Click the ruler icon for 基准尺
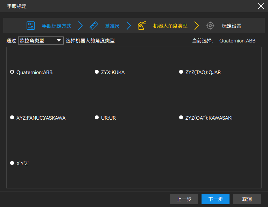Image resolution: width=268 pixels, height=207 pixels. click(x=94, y=26)
